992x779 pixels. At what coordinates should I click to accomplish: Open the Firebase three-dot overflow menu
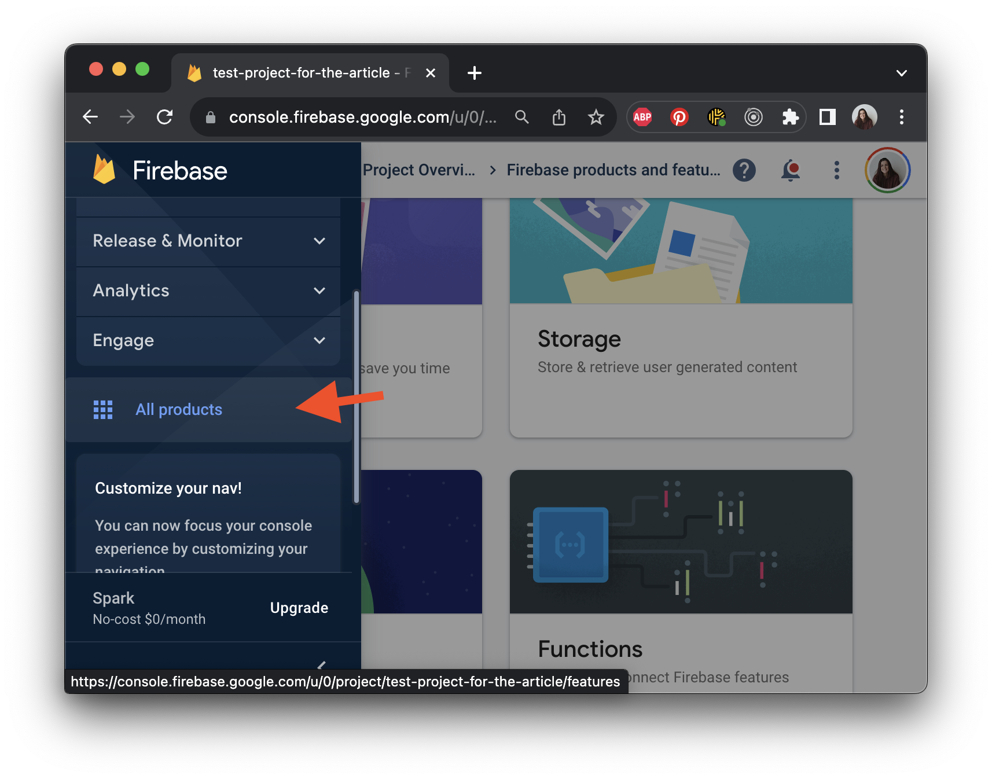click(836, 170)
